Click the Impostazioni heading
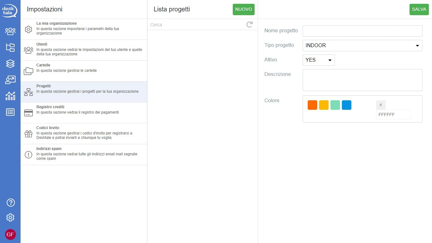 click(x=45, y=9)
